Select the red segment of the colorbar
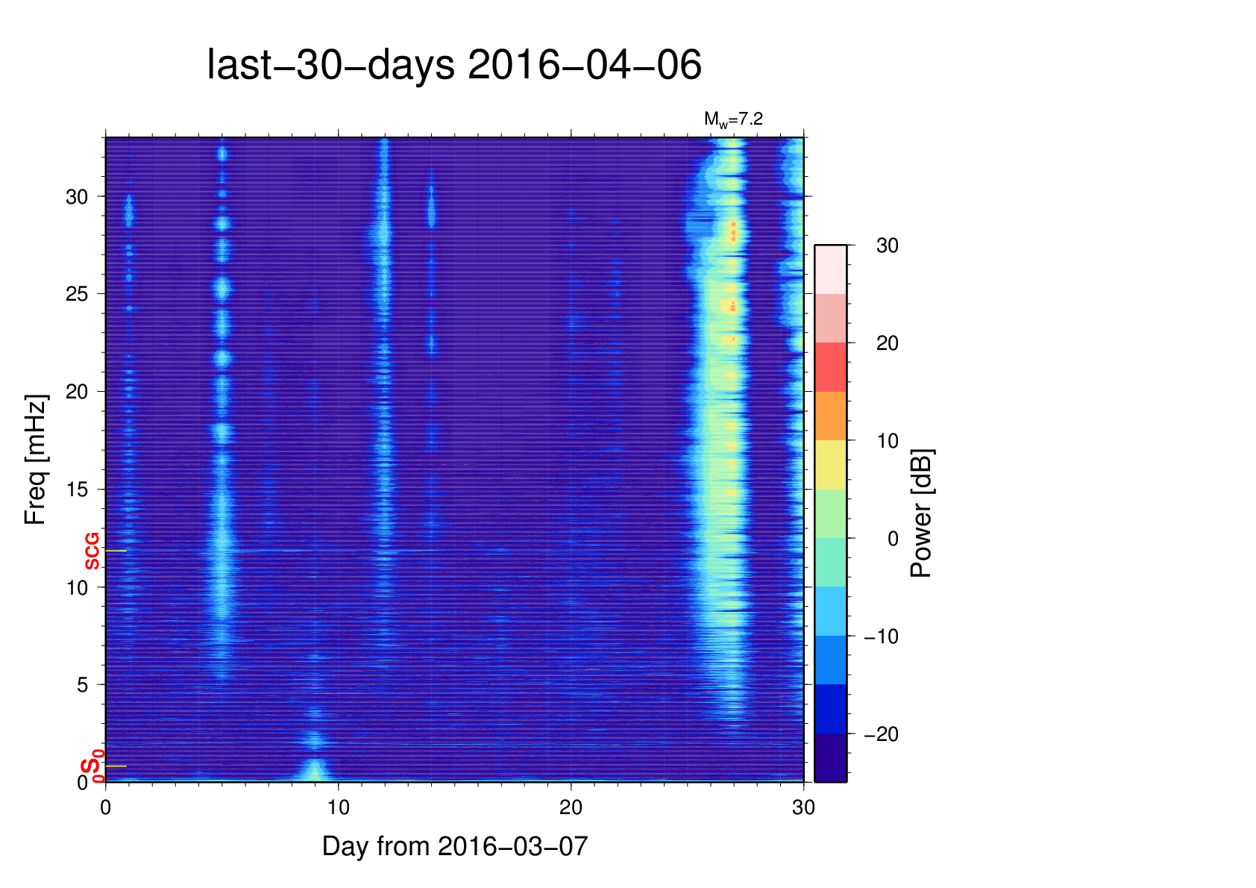1256x888 pixels. tap(830, 367)
